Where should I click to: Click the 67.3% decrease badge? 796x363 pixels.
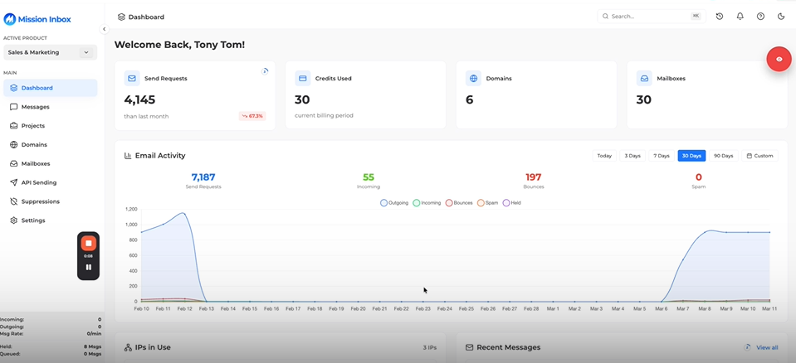pos(252,116)
